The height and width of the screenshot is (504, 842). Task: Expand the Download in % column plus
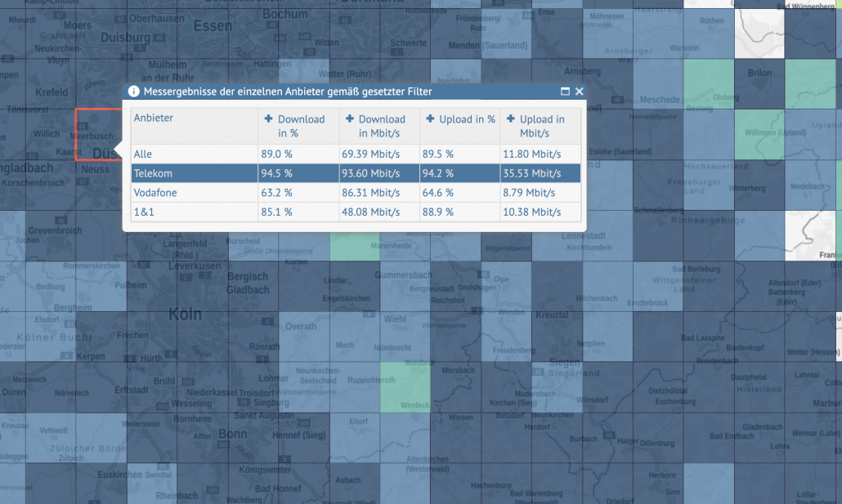(268, 118)
